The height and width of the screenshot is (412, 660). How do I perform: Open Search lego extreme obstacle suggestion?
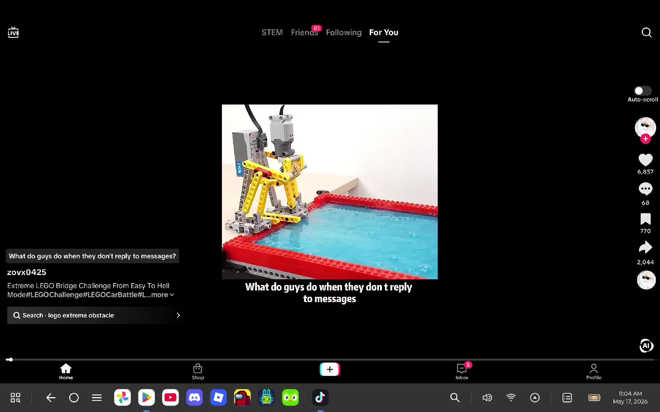point(95,315)
